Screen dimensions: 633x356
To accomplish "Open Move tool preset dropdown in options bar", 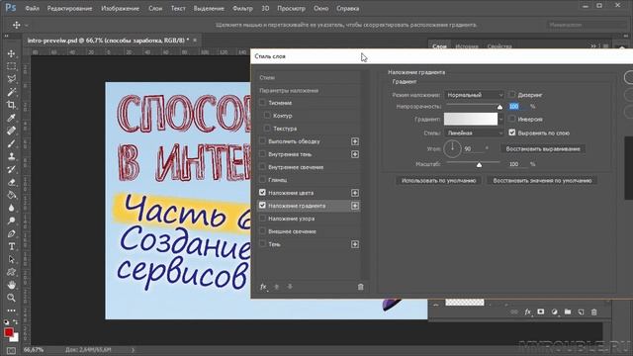I will point(27,25).
